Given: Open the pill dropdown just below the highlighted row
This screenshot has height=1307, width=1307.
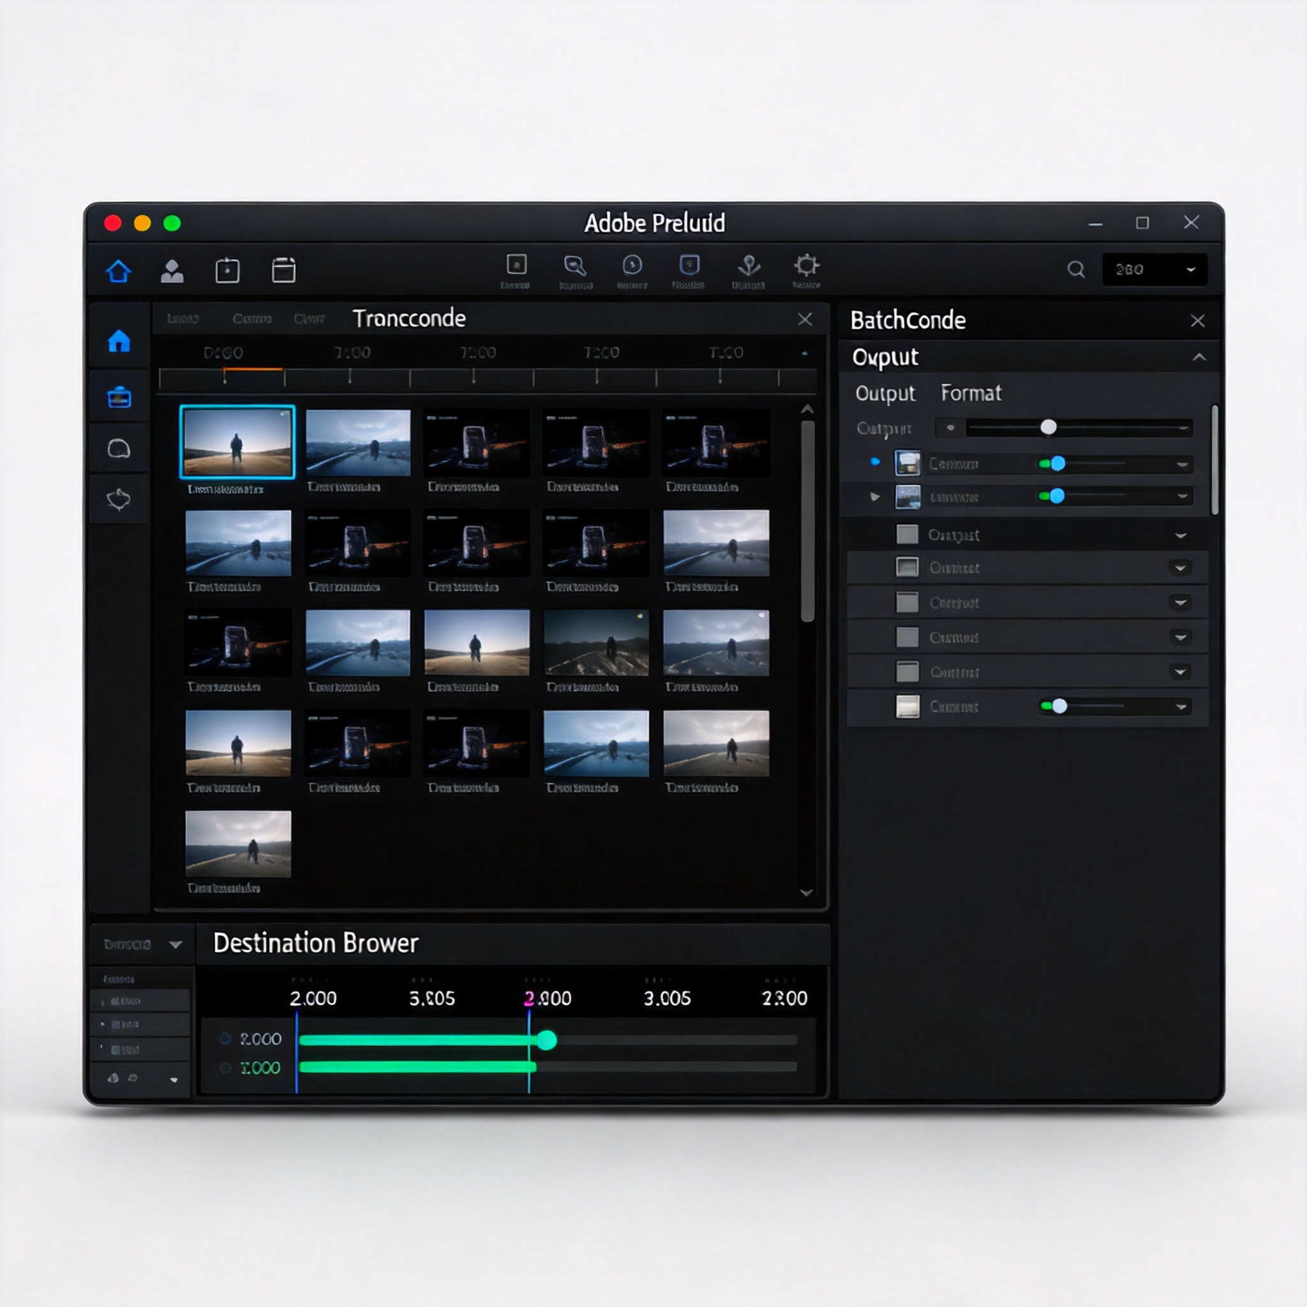Looking at the screenshot, I should click(1180, 568).
